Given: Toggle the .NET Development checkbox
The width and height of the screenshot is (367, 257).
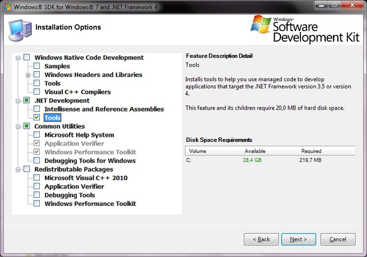Looking at the screenshot, I should 27,101.
